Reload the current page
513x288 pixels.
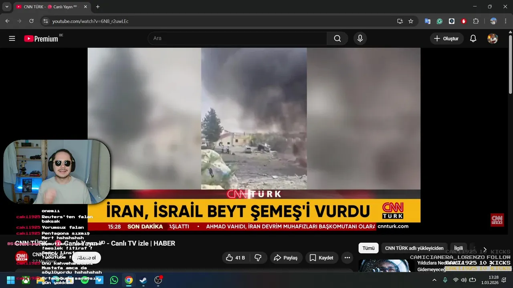coord(31,21)
